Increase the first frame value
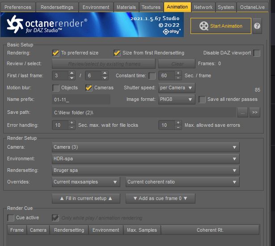Screen dimensions: 275x246 [x=72, y=73]
